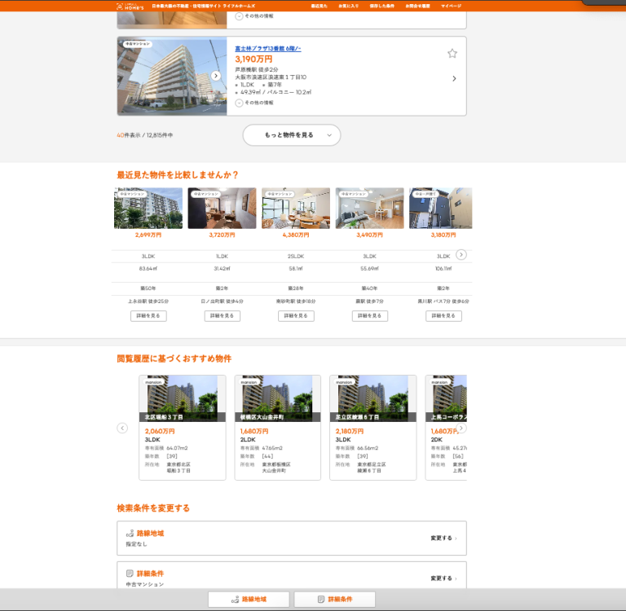Advance the 富士林プラザ listing photo with the arrow
Image resolution: width=626 pixels, height=611 pixels.
click(216, 76)
